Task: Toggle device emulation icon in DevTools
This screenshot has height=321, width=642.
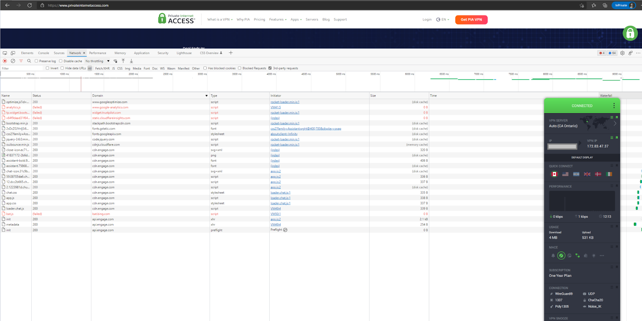Action: click(13, 53)
